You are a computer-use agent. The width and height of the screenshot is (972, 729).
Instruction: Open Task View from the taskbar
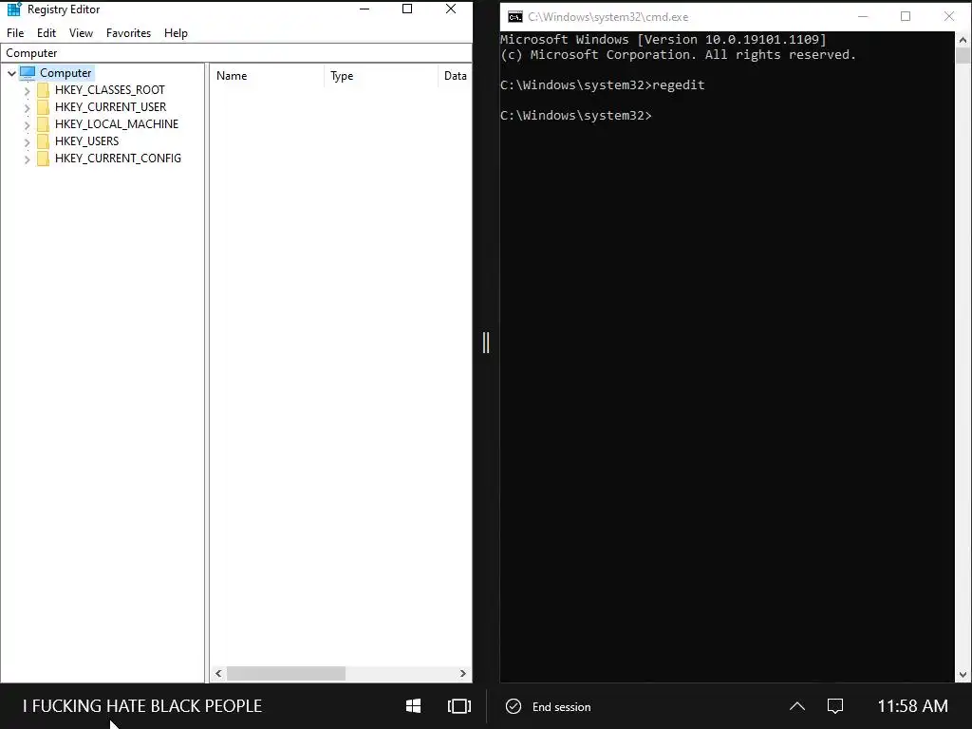[x=458, y=706]
